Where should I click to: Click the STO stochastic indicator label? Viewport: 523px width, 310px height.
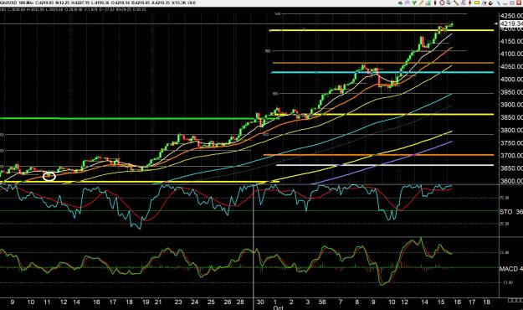click(x=506, y=212)
